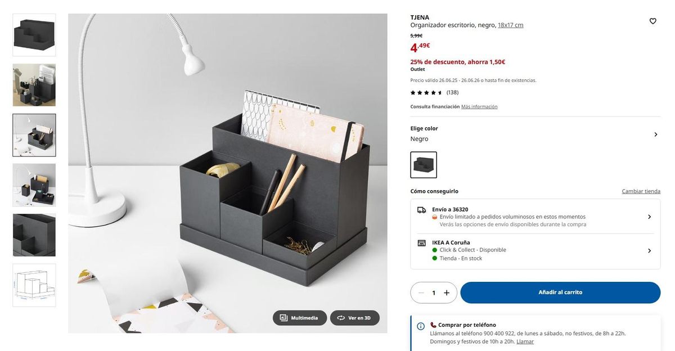The height and width of the screenshot is (351, 675).
Task: Click the phone info circle icon
Action: click(x=421, y=326)
